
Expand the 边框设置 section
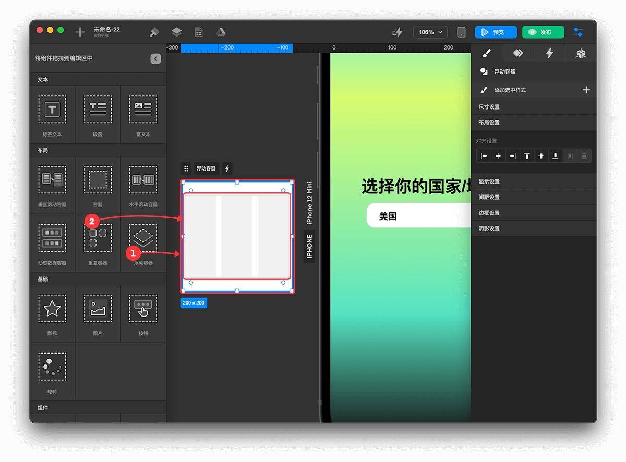coord(534,213)
